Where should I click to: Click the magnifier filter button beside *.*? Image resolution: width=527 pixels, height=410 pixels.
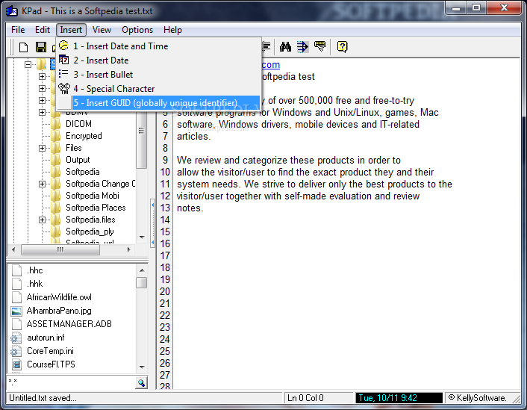142,383
